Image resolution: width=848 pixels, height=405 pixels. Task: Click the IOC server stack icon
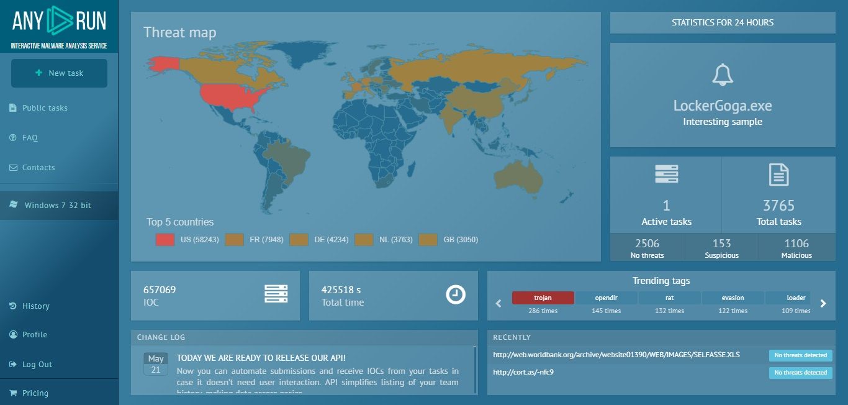coord(276,294)
